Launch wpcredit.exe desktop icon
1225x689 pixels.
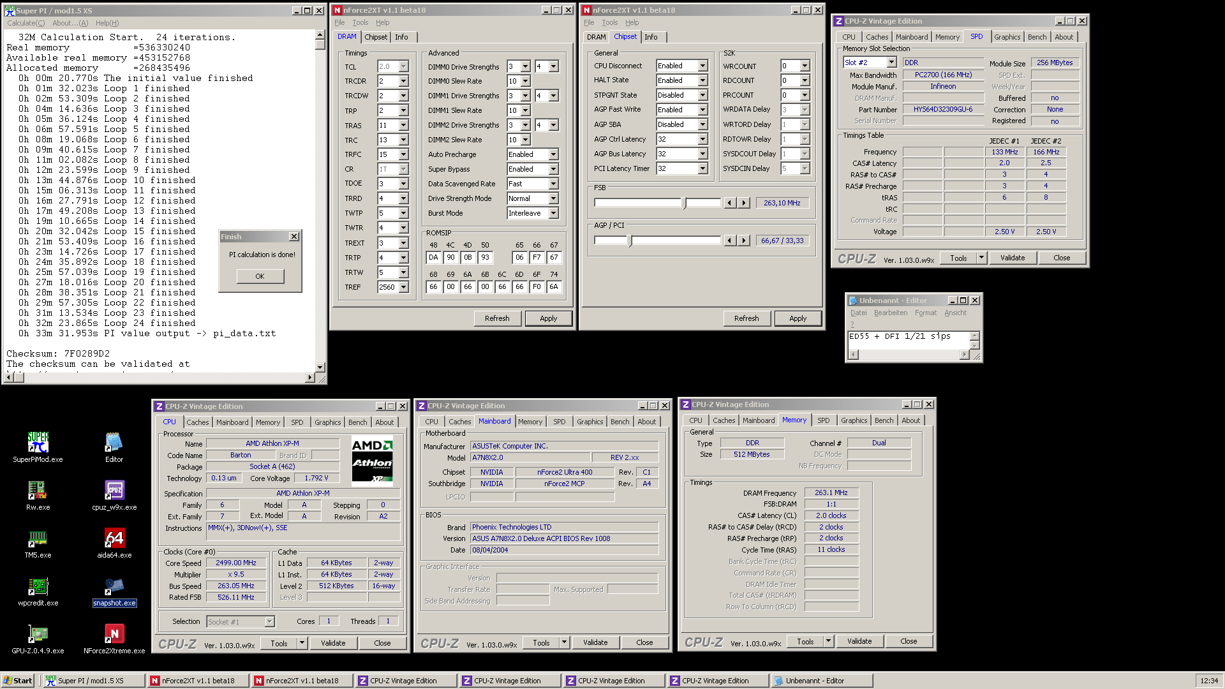click(38, 591)
